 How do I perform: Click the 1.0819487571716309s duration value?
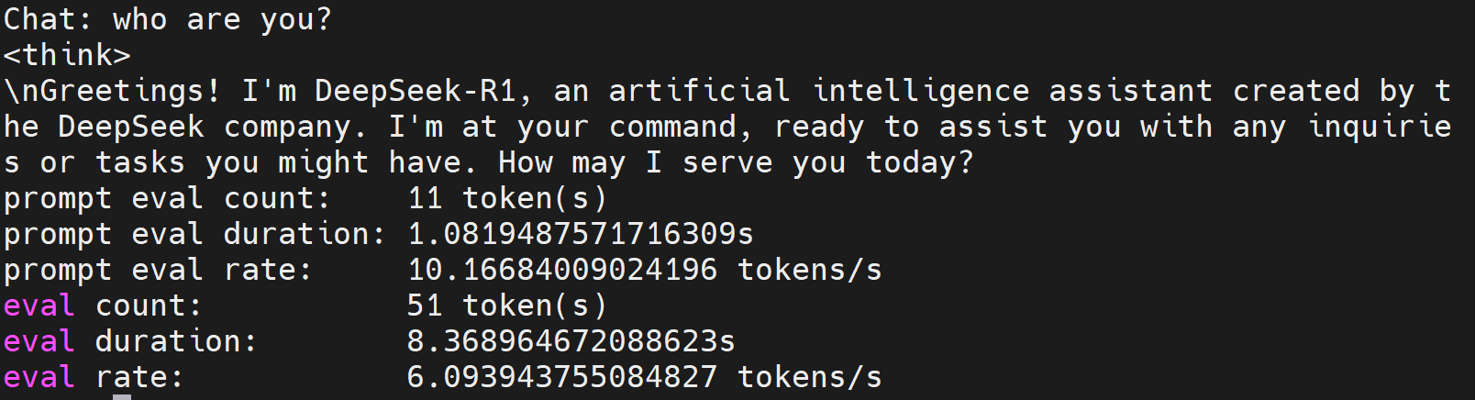(x=580, y=234)
